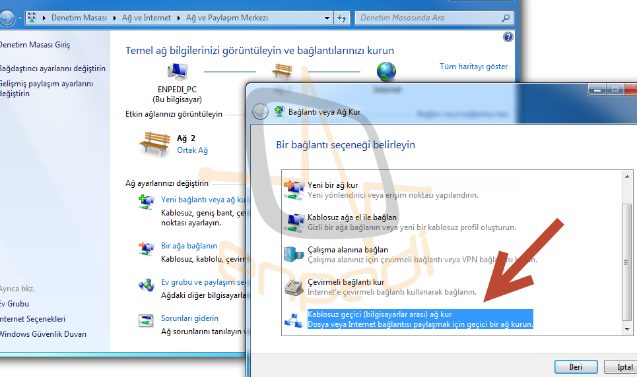Click the back arrow in Bağlantı veya Ağ Kur wizard
Viewport: 637px width, 377px height.
click(260, 111)
